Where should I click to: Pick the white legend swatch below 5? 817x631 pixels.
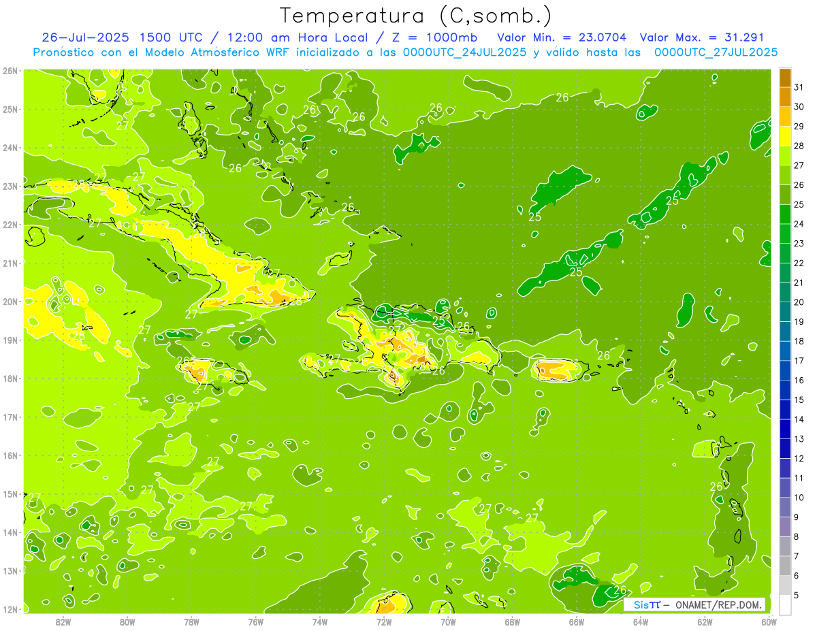pyautogui.click(x=785, y=604)
